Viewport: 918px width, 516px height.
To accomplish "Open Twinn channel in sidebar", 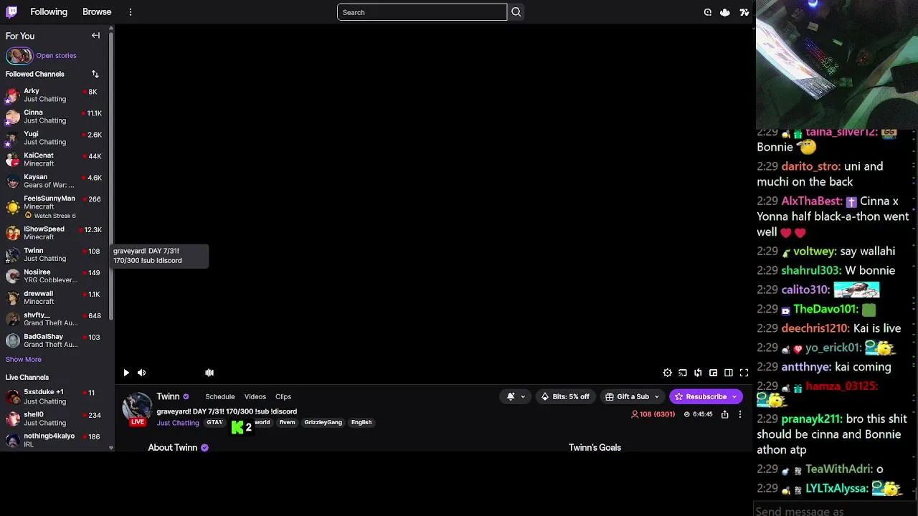I will pos(55,254).
